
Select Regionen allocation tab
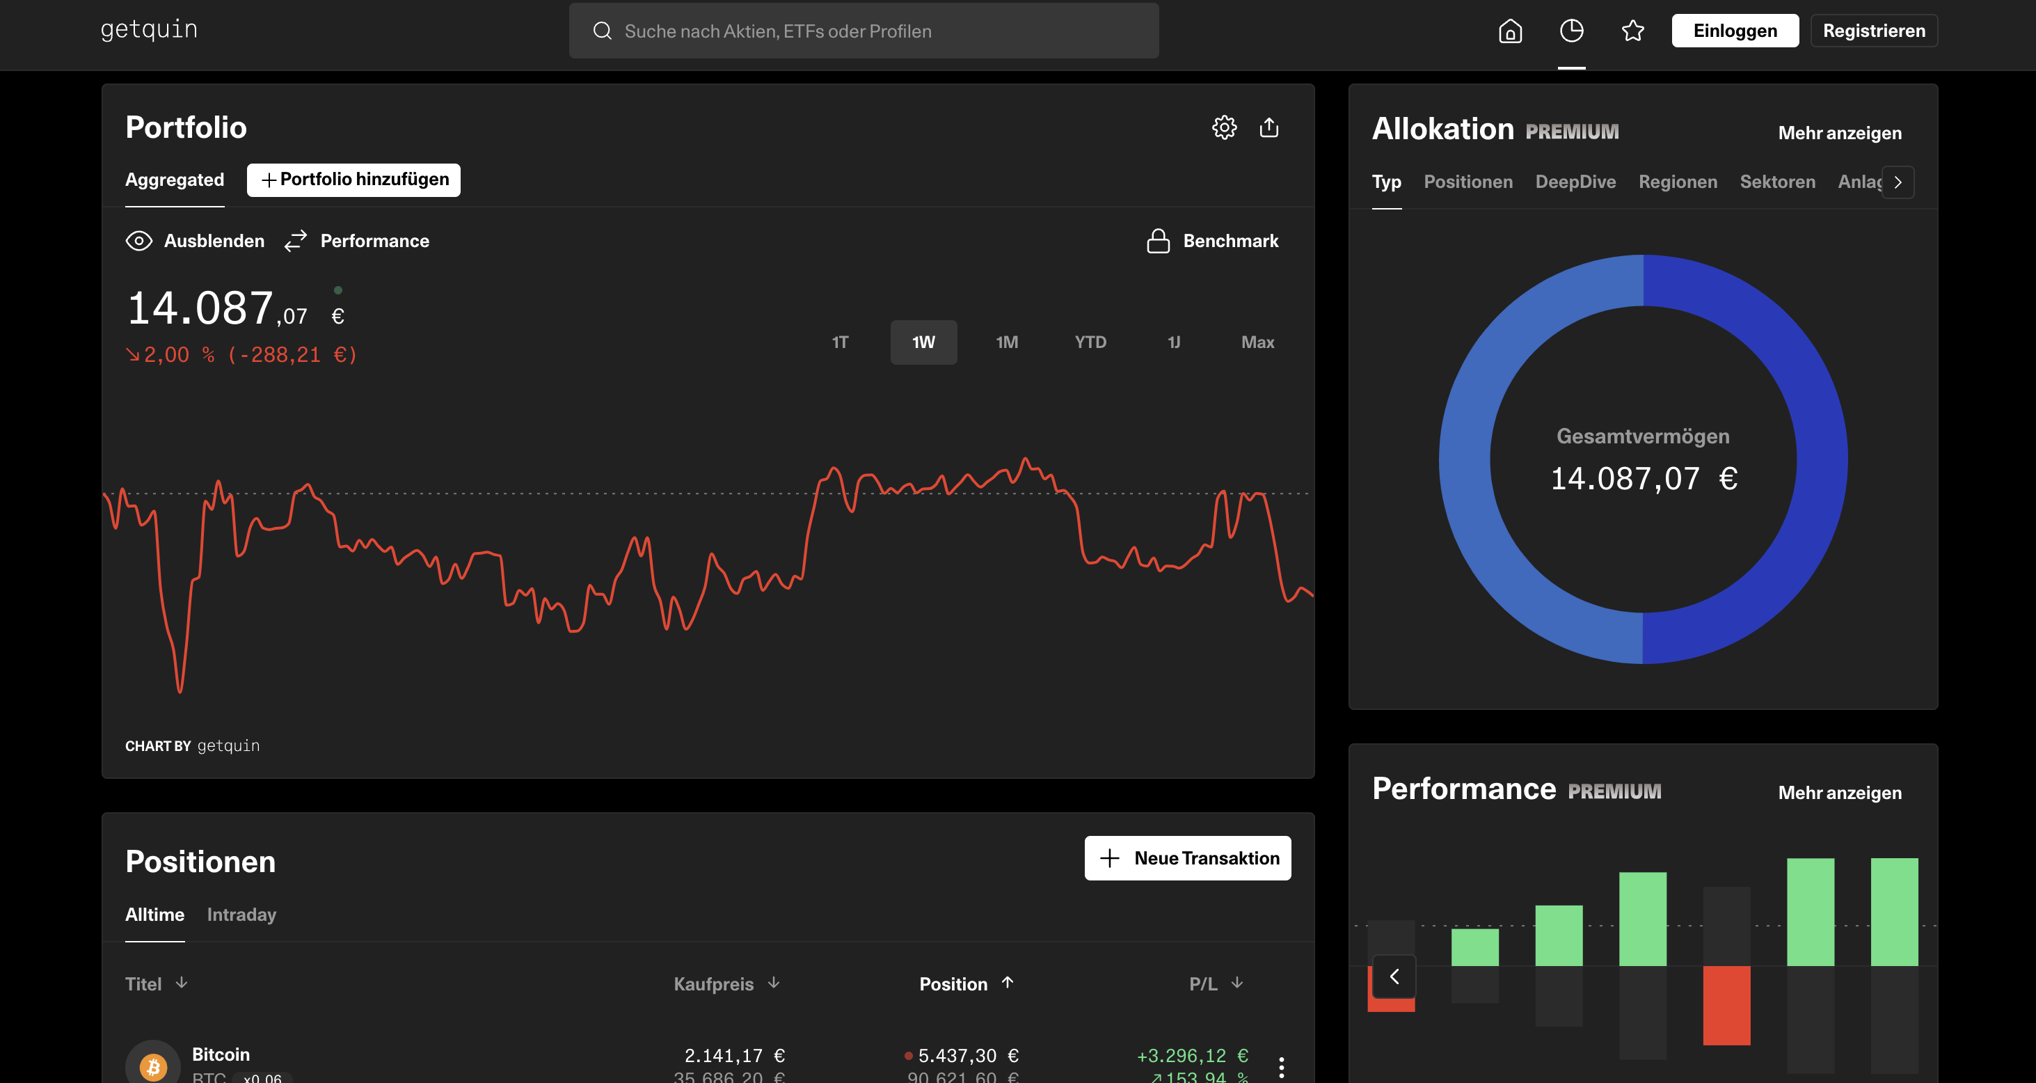pos(1678,182)
